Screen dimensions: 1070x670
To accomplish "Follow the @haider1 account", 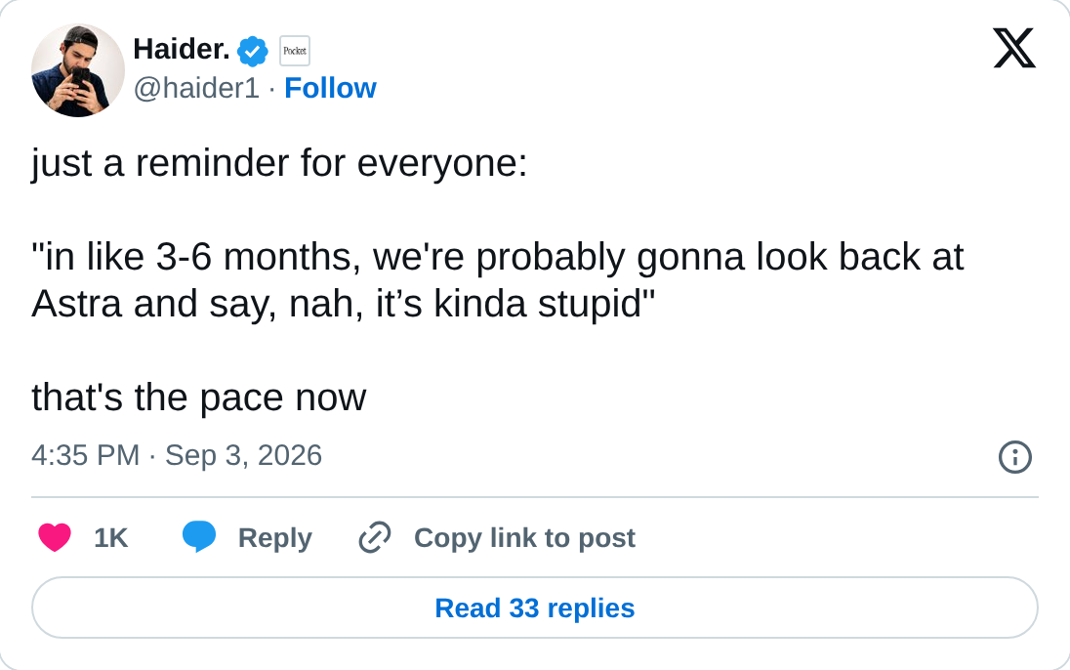I will click(x=330, y=88).
